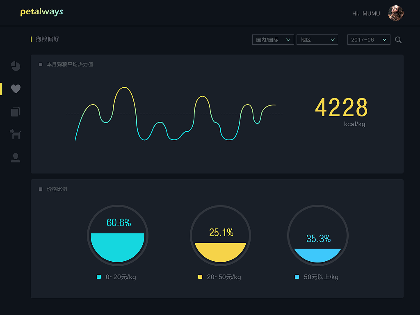Click the 20~50元/kg legend label
The image size is (420, 315).
224,277
